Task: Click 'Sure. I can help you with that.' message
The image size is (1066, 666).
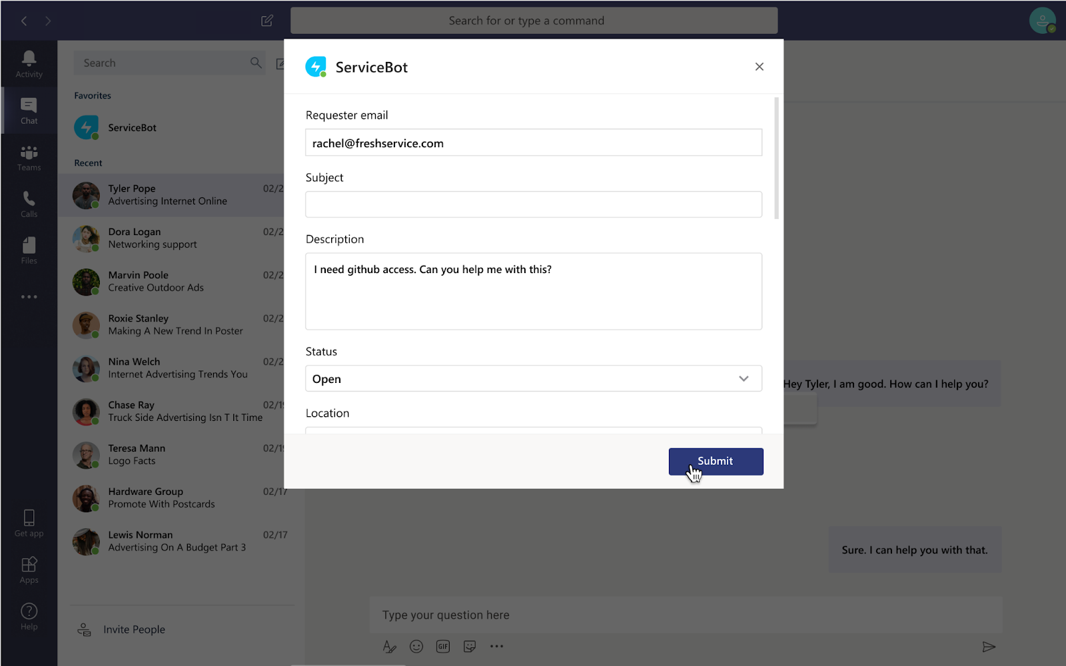Action: [915, 550]
